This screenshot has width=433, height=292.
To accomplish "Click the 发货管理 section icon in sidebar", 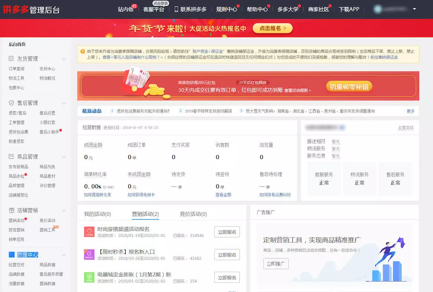I will pos(12,59).
